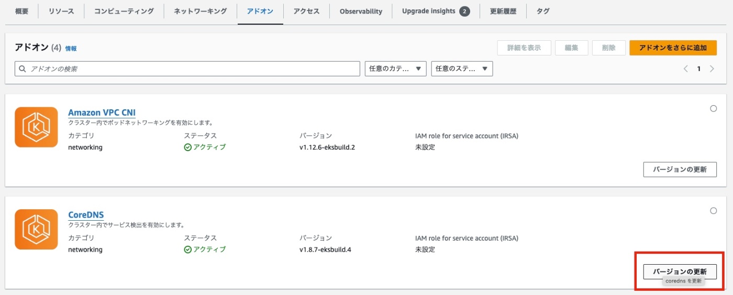The image size is (733, 295).
Task: Click the CoreDNS description クラスター内でサービス検出を有効にします
Action: (x=126, y=225)
